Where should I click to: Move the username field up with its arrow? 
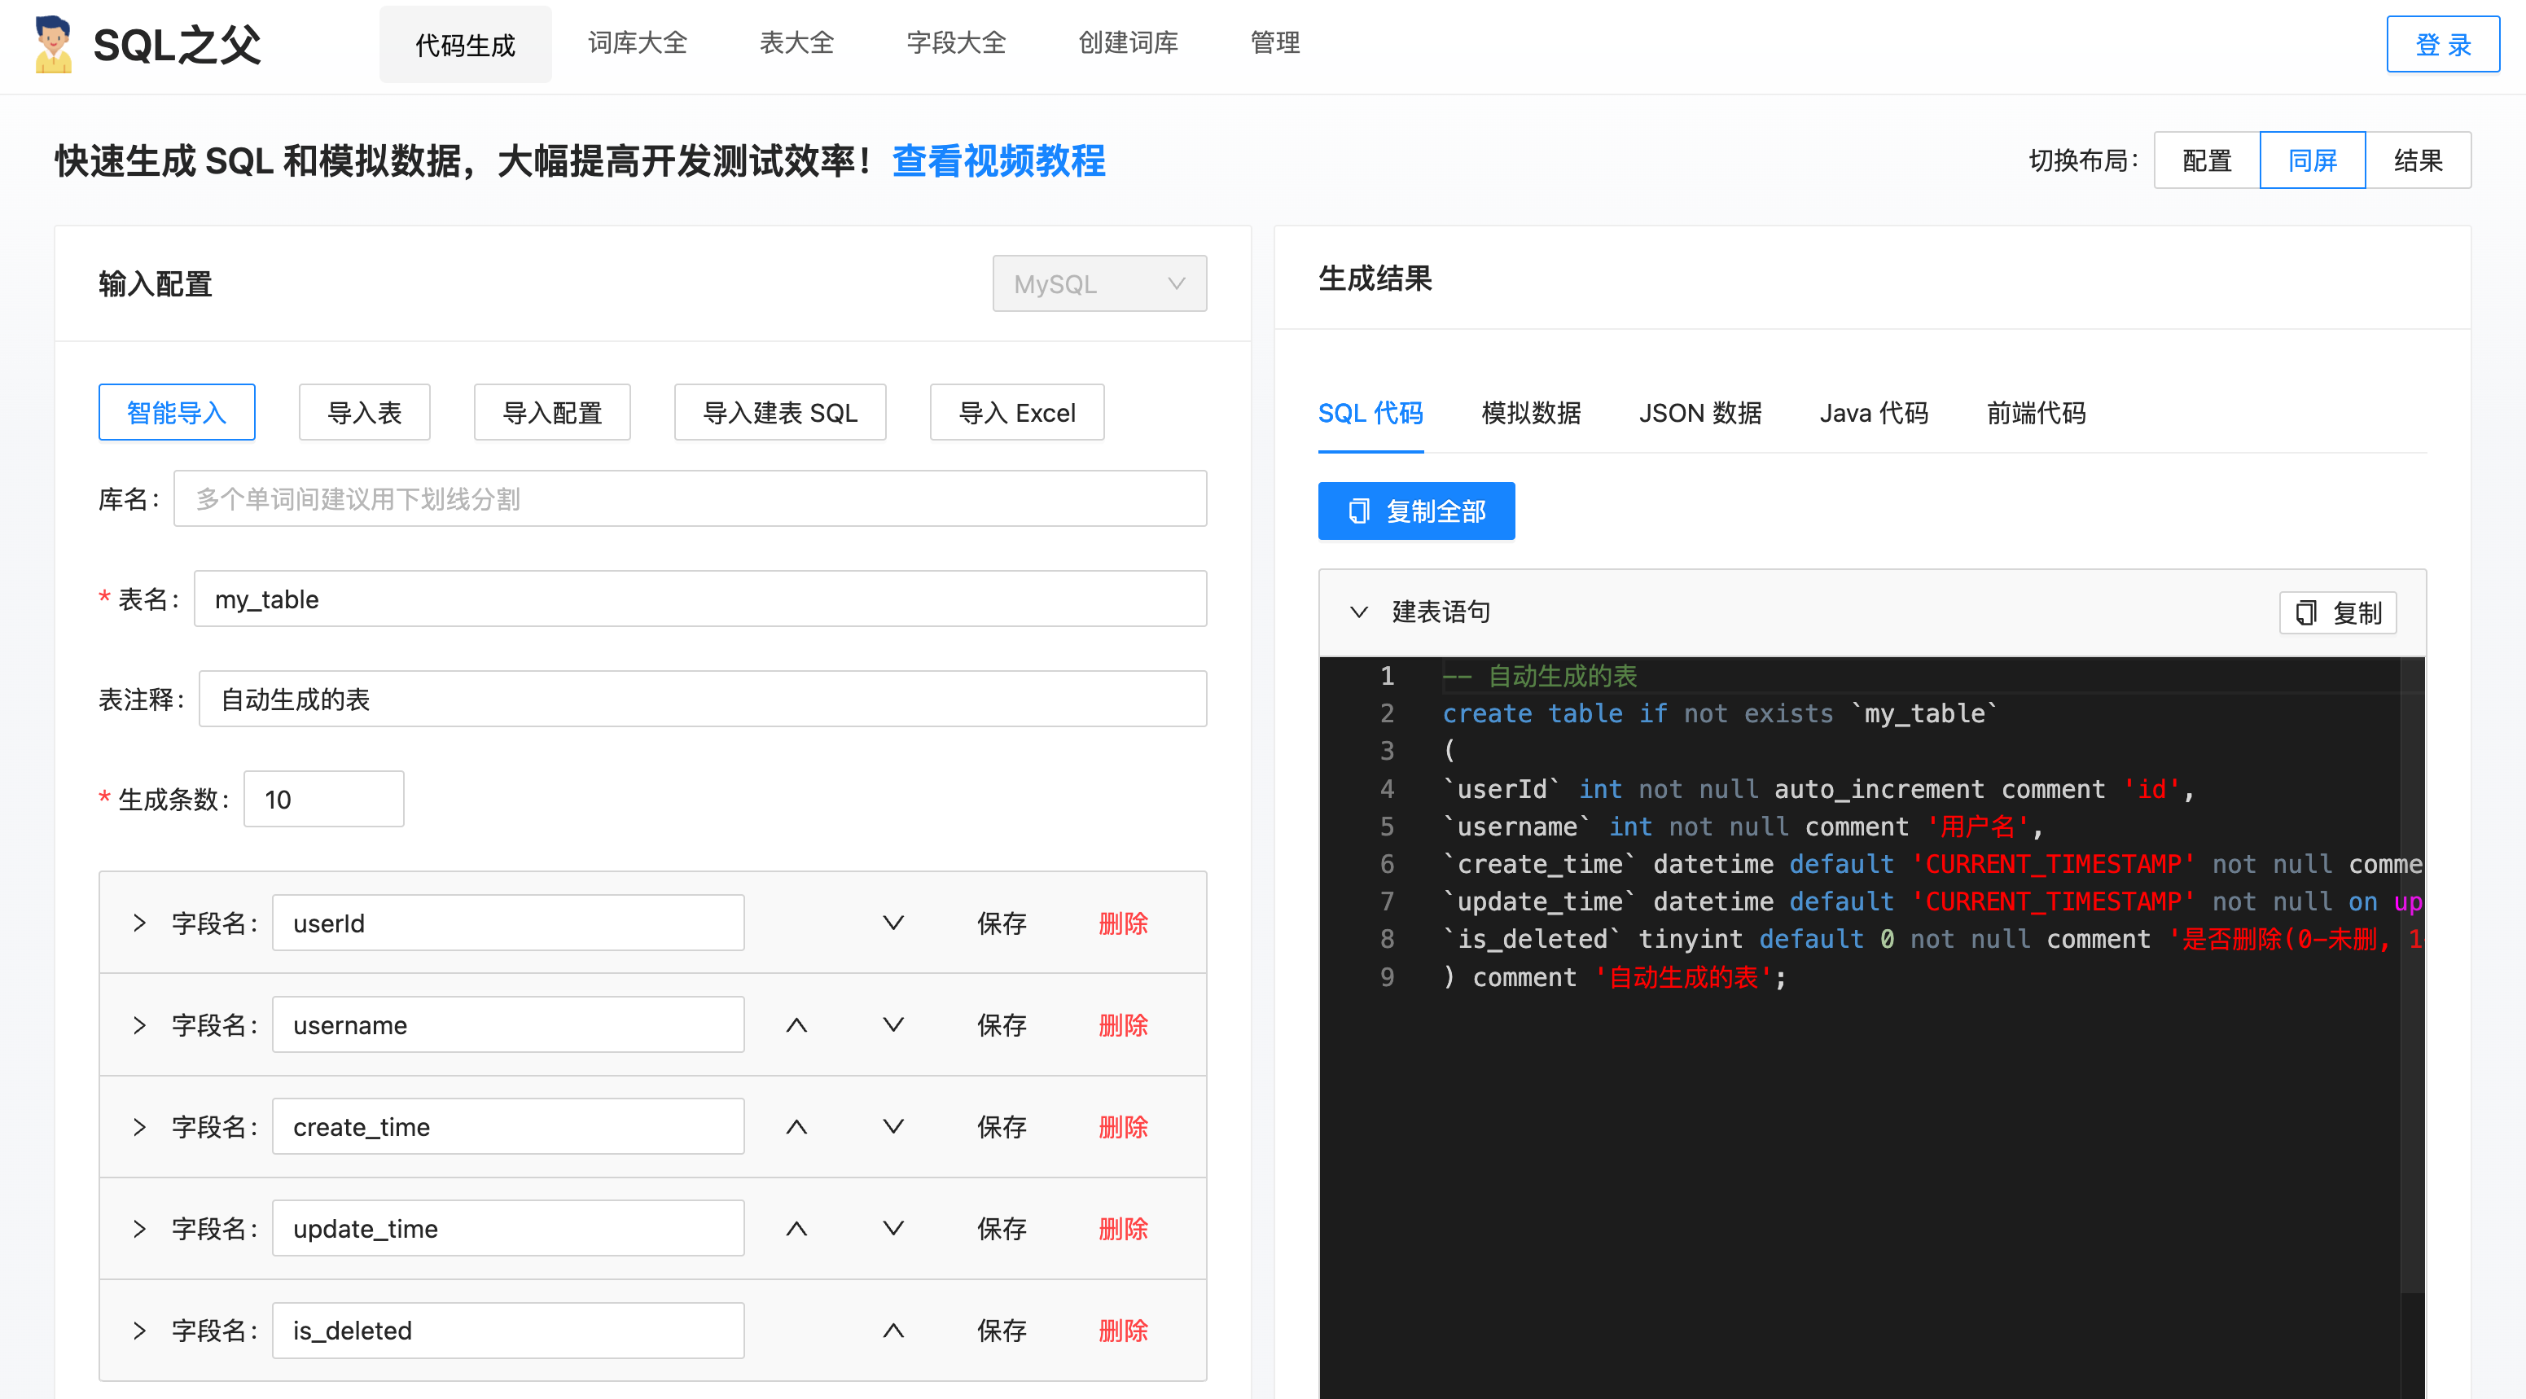point(796,1025)
